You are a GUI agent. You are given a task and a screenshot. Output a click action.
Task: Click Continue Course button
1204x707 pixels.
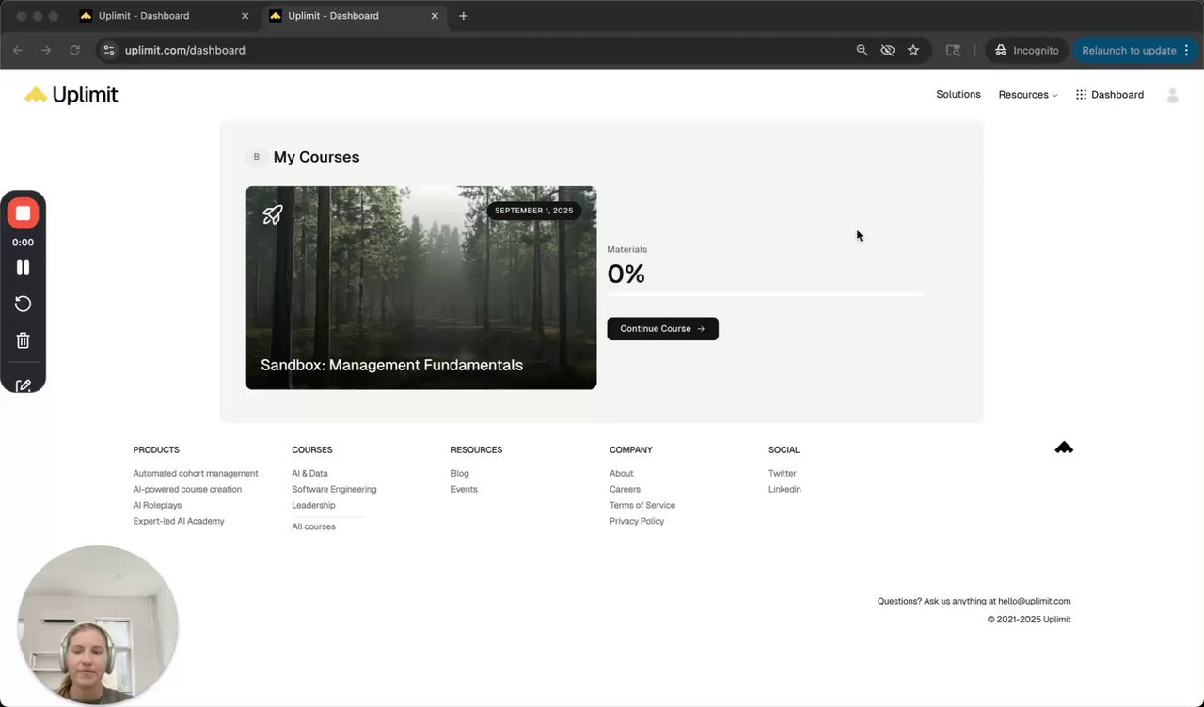point(663,329)
